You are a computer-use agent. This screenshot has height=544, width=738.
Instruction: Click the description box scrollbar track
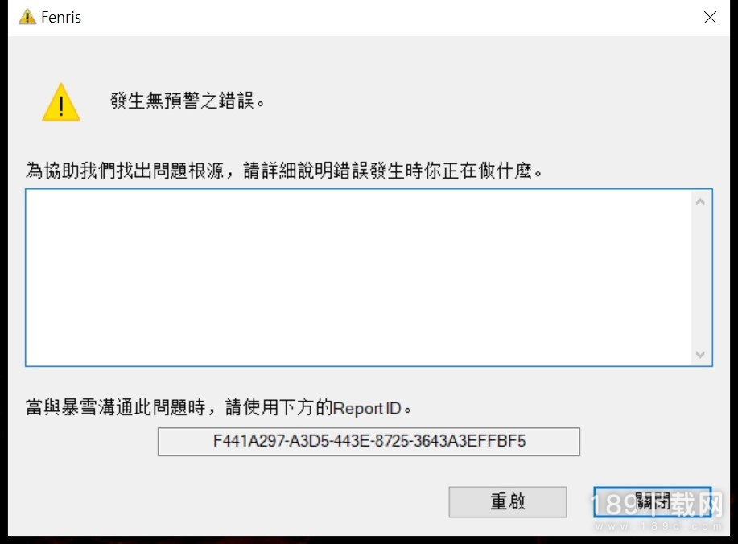click(700, 278)
